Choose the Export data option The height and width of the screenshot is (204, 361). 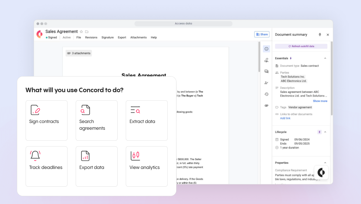point(97,166)
